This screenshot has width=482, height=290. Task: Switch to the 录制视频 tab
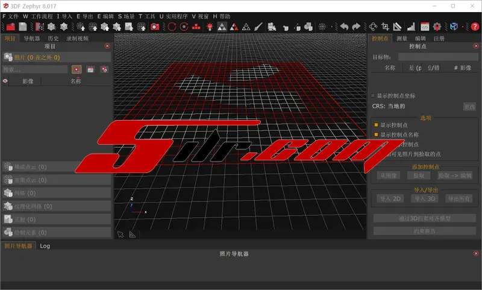(x=77, y=39)
